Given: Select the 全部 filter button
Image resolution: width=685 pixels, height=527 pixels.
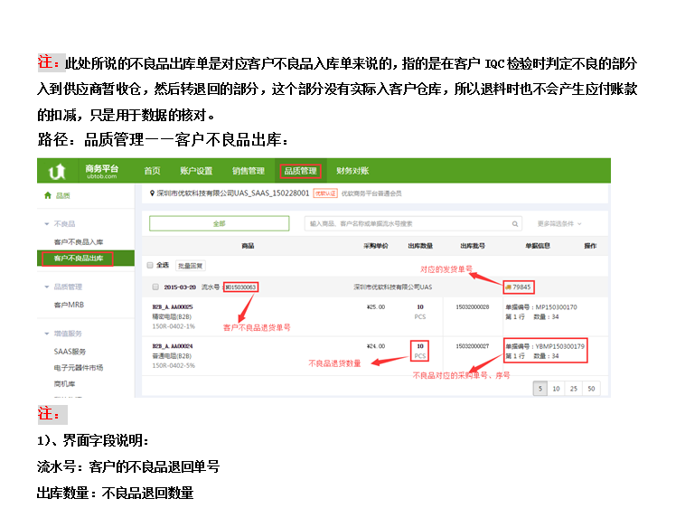Looking at the screenshot, I should [219, 223].
